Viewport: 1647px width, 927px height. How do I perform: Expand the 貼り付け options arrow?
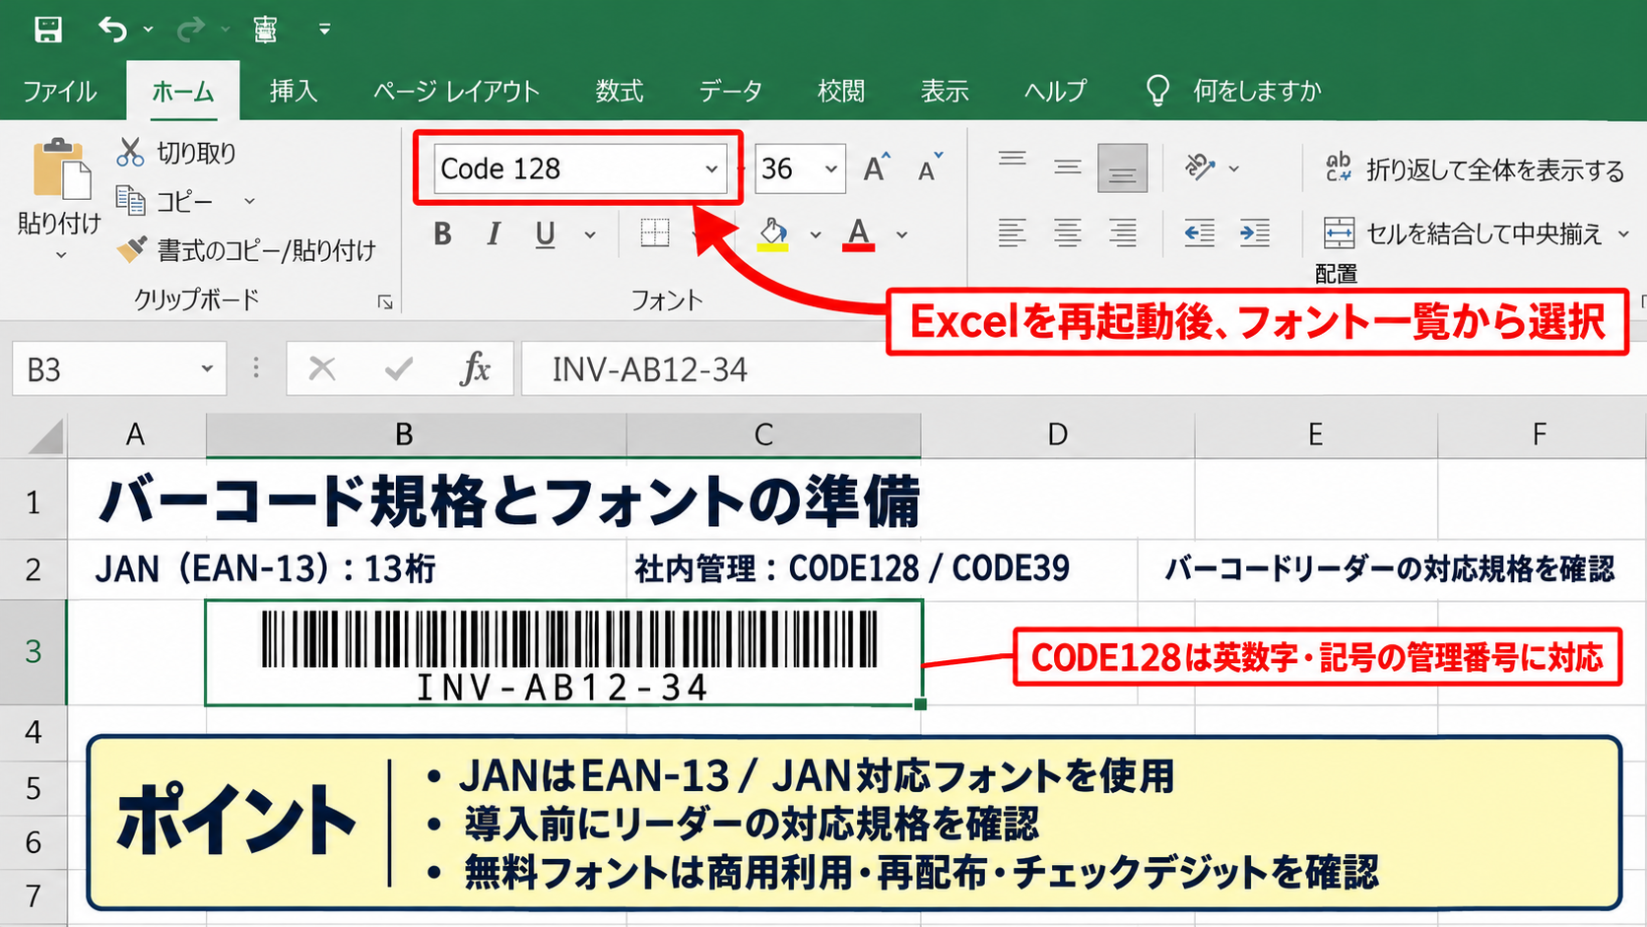click(60, 255)
